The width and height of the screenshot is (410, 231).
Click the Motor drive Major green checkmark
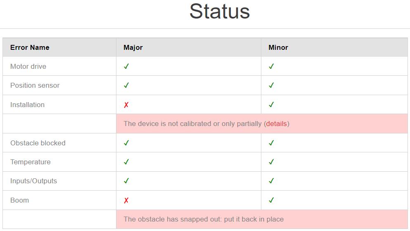(126, 66)
